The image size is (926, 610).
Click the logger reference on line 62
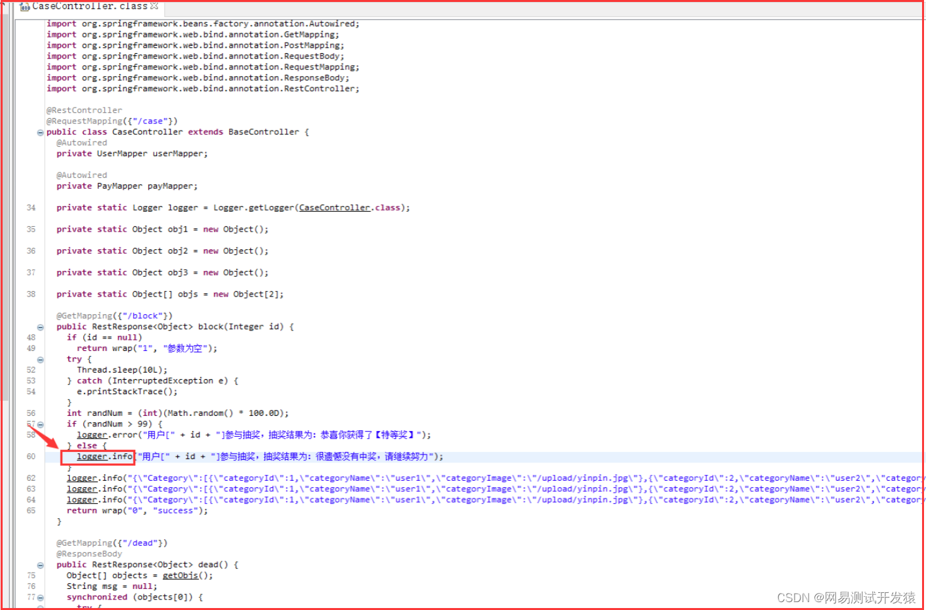[x=82, y=478]
